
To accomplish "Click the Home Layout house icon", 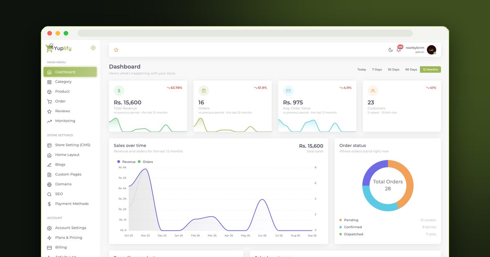I will (x=49, y=155).
